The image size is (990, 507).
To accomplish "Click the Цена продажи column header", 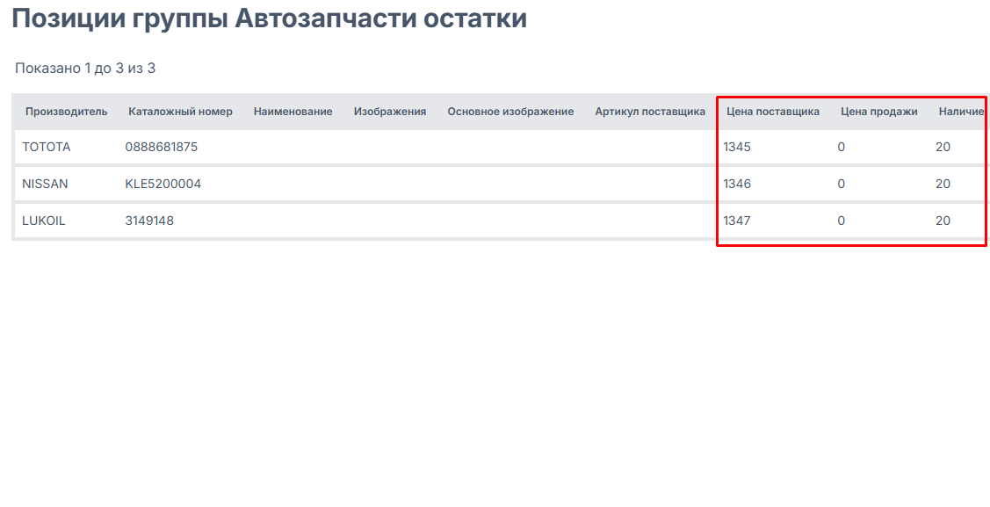I will (878, 112).
